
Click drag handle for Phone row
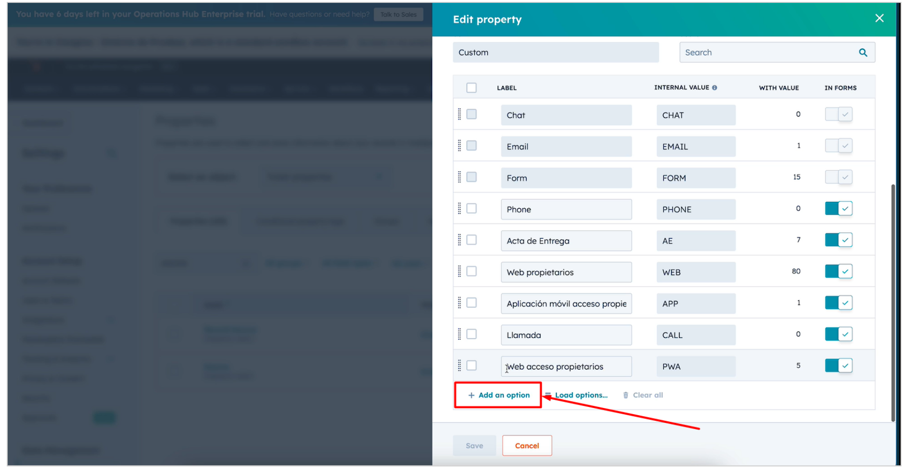[459, 208]
